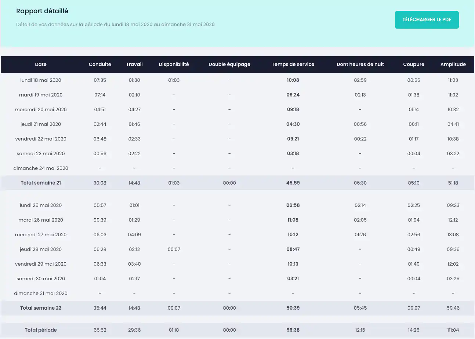Click period Coupure total 14:26

click(x=414, y=330)
